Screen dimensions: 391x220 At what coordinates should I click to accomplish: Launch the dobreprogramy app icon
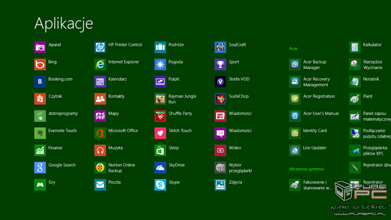pyautogui.click(x=40, y=116)
